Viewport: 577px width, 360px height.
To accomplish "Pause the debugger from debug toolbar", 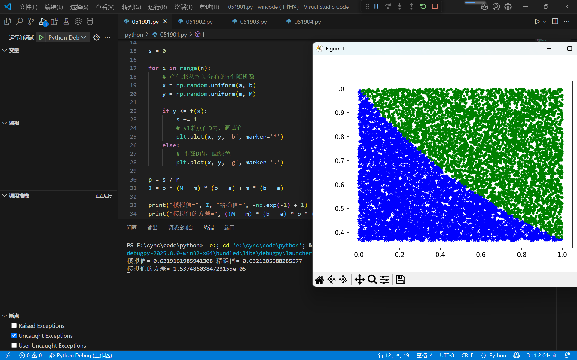I will (376, 6).
